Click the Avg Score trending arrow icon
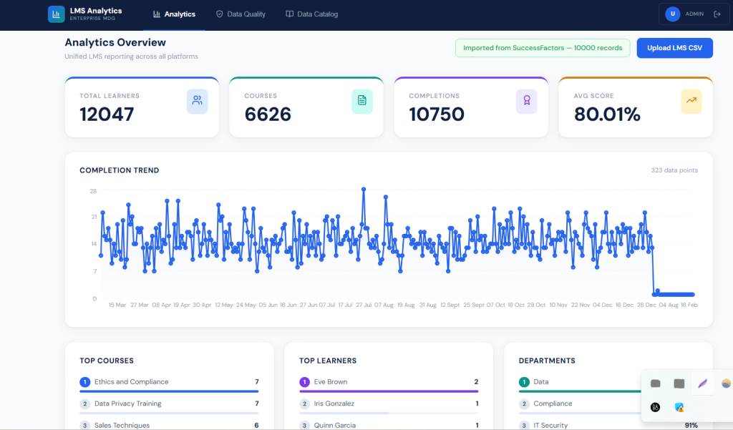Viewport: 733px width, 430px height. tap(691, 101)
